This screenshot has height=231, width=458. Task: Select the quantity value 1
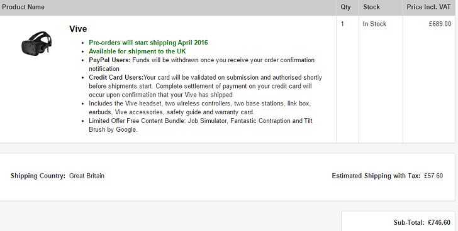point(342,24)
